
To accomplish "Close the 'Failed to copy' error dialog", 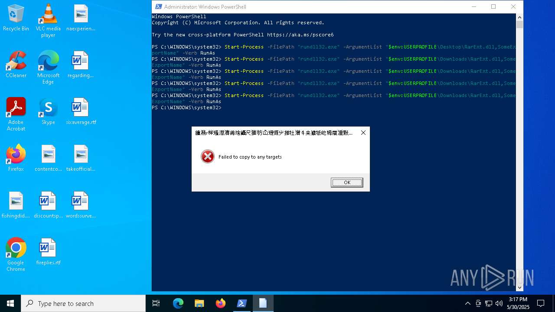I will tap(363, 133).
